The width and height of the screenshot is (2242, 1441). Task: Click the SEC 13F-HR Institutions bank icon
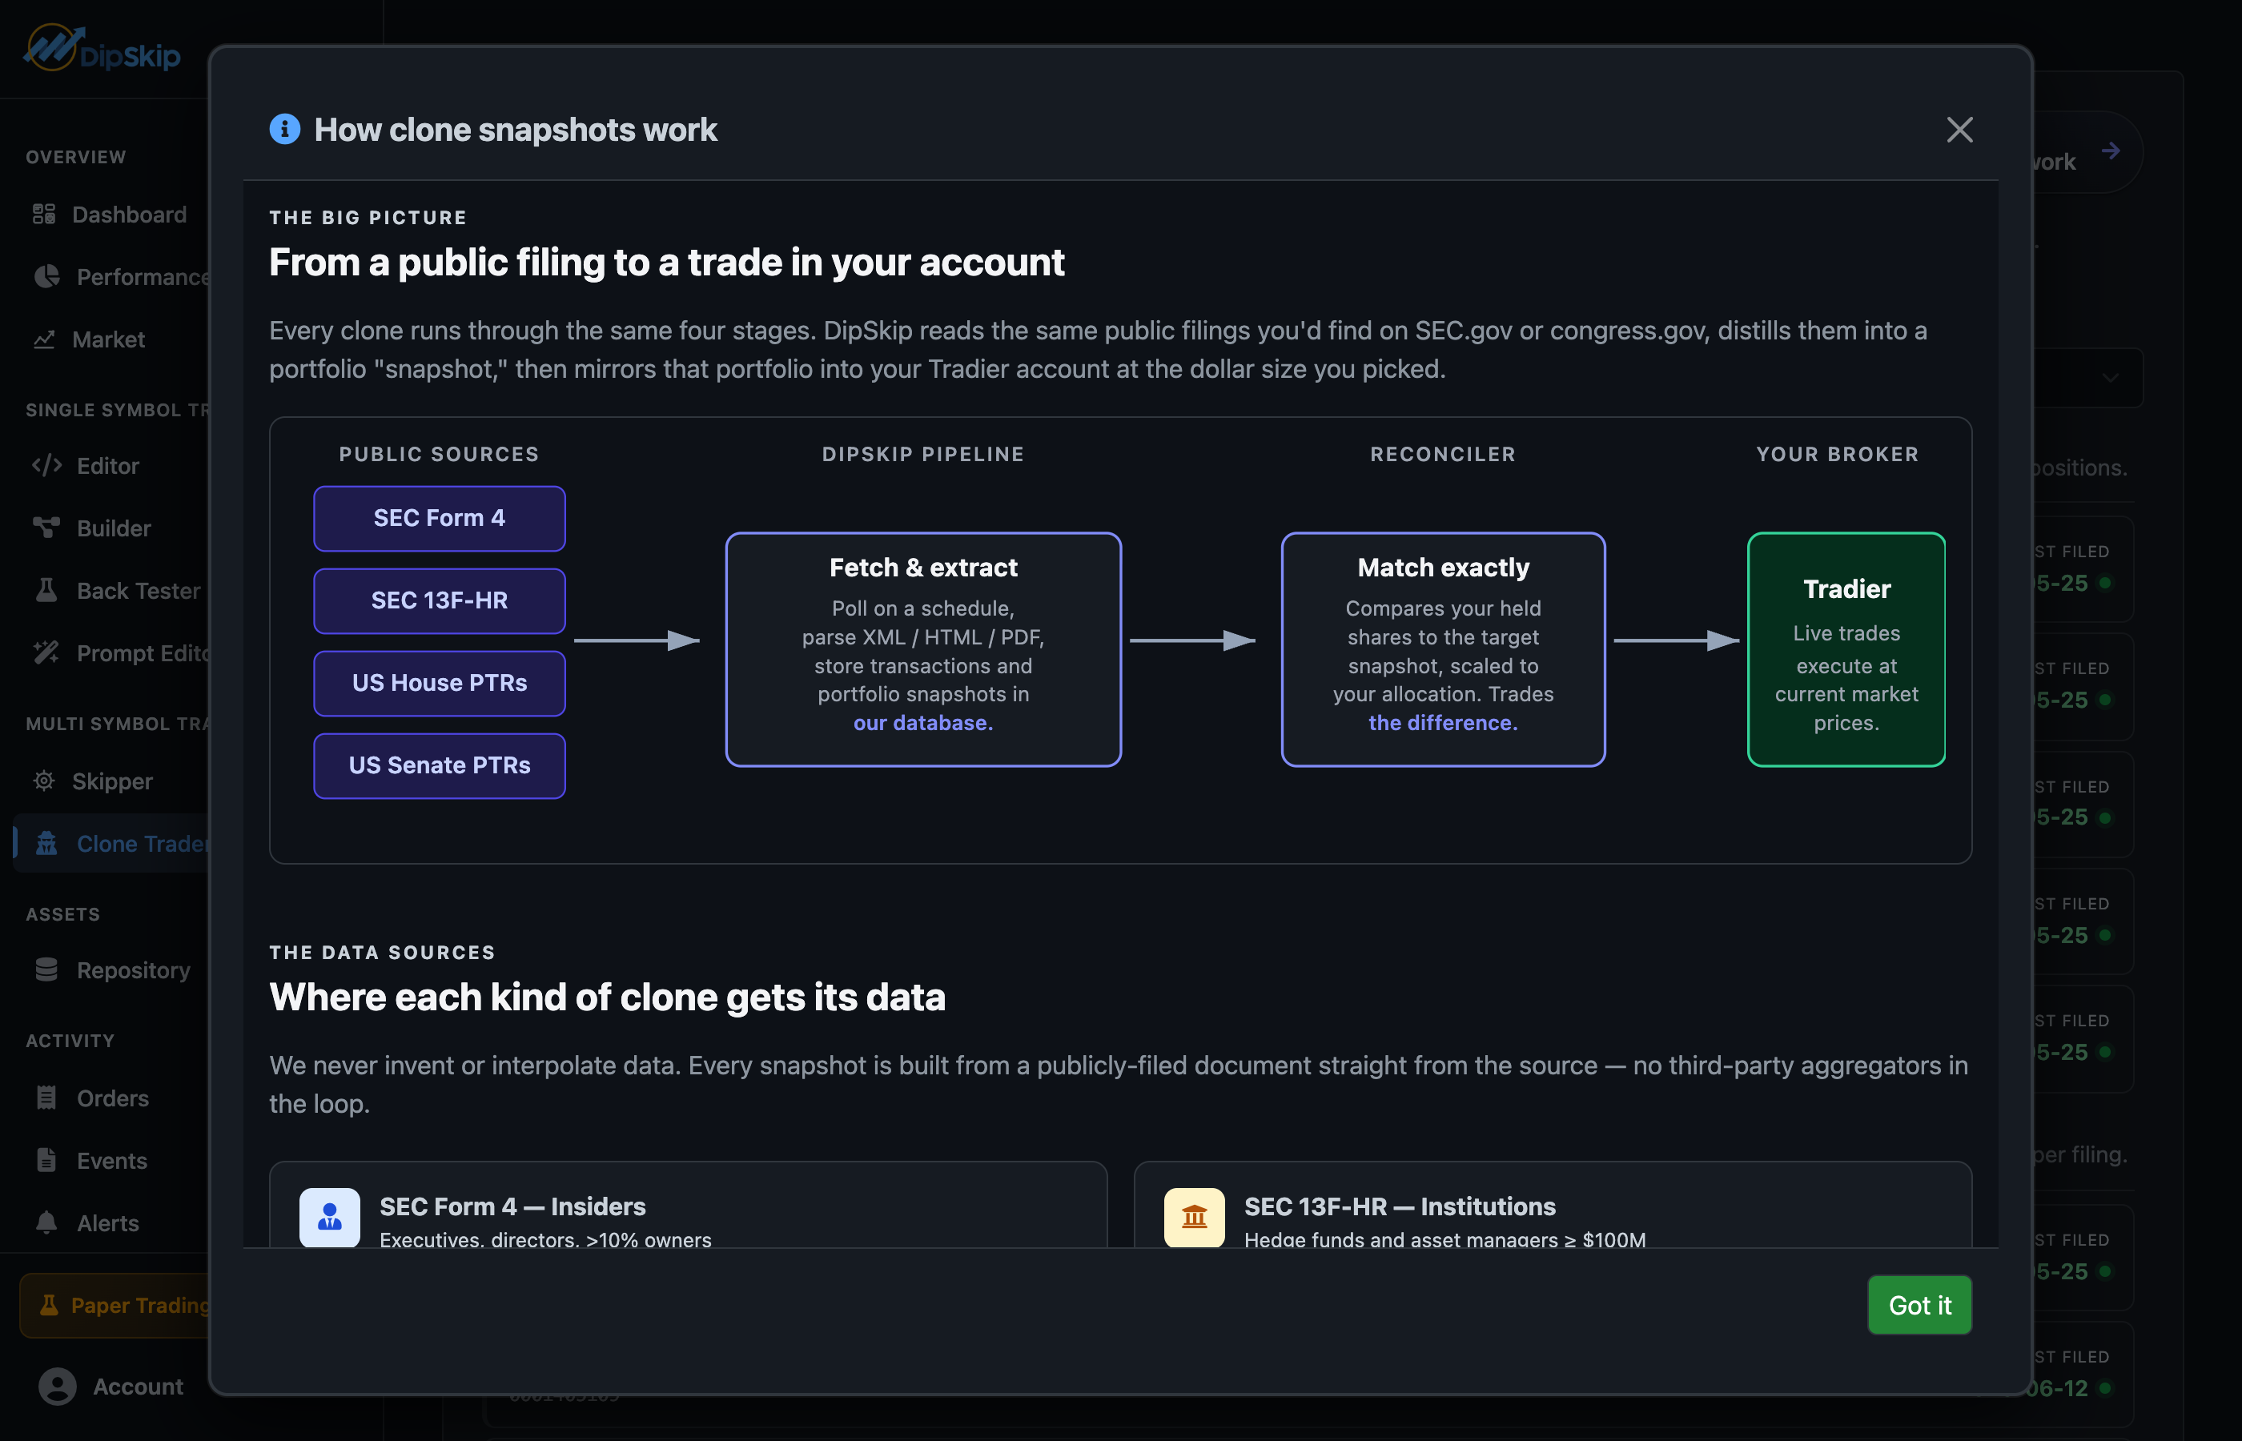[x=1194, y=1218]
